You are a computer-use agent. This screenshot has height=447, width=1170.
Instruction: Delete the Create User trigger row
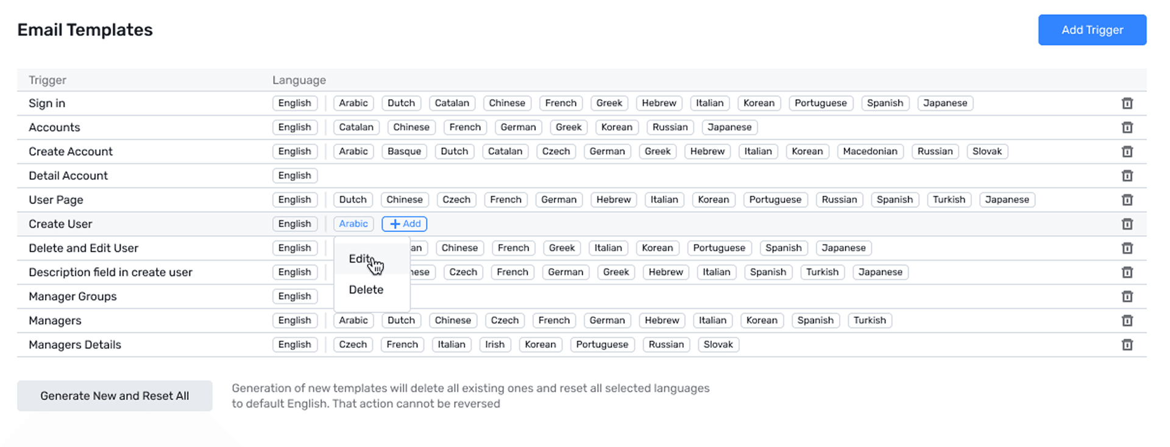(x=1127, y=224)
